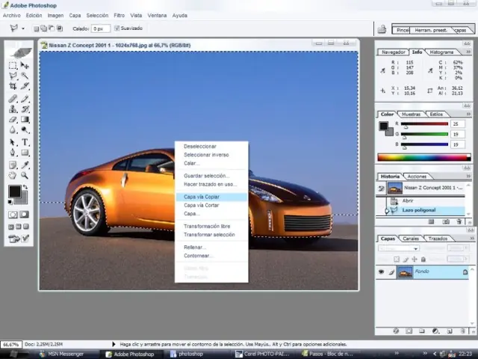Open the Lasso tool preset picker arrow
Viewport: 478px width, 359px height.
click(23, 28)
